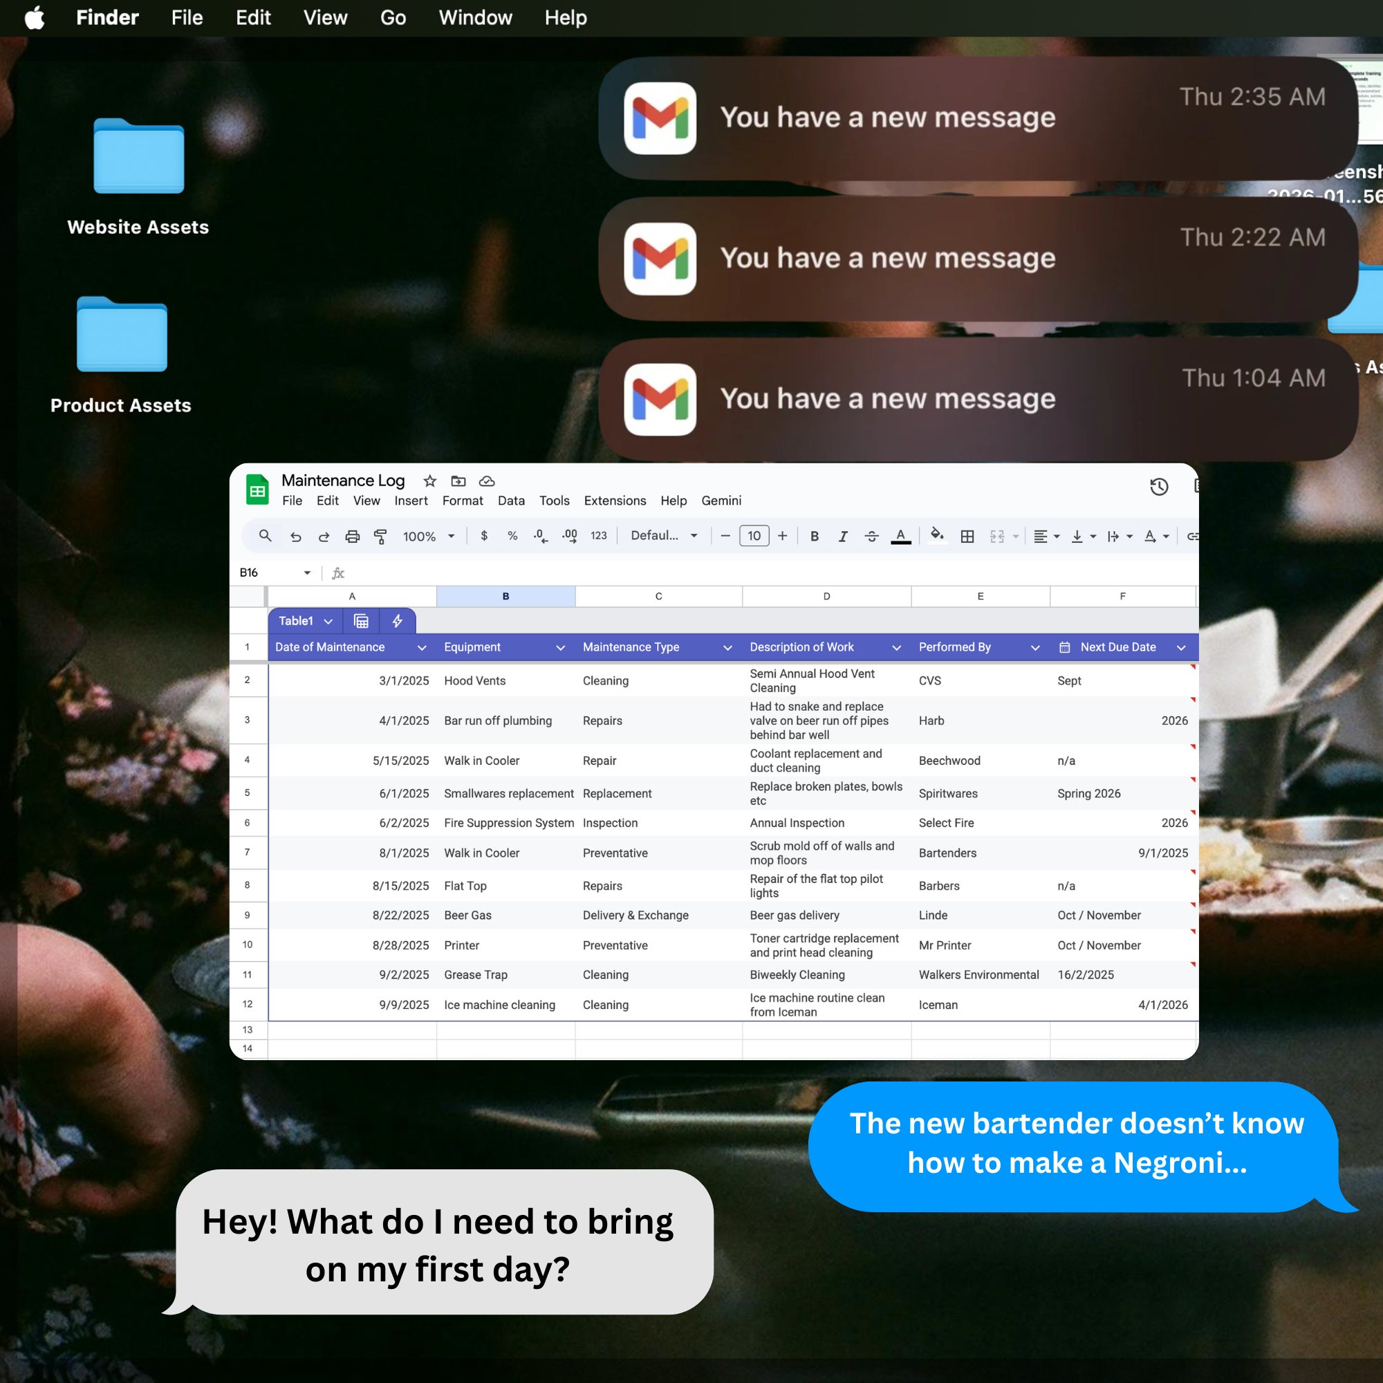The image size is (1383, 1383).
Task: Open Performed By column dropdown arrow
Action: (x=1035, y=647)
